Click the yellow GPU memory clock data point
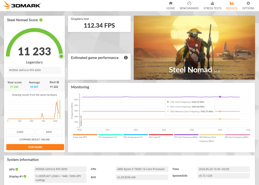259x185 pixels. [x=220, y=119]
